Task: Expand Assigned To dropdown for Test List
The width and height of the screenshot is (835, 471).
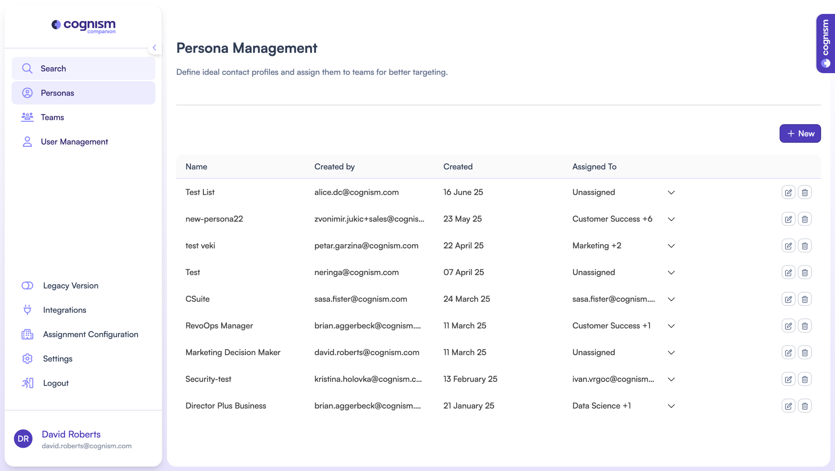Action: [x=671, y=193]
